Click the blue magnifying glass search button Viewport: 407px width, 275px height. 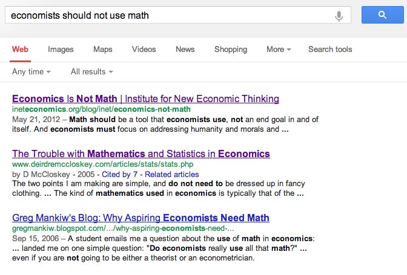click(x=382, y=15)
